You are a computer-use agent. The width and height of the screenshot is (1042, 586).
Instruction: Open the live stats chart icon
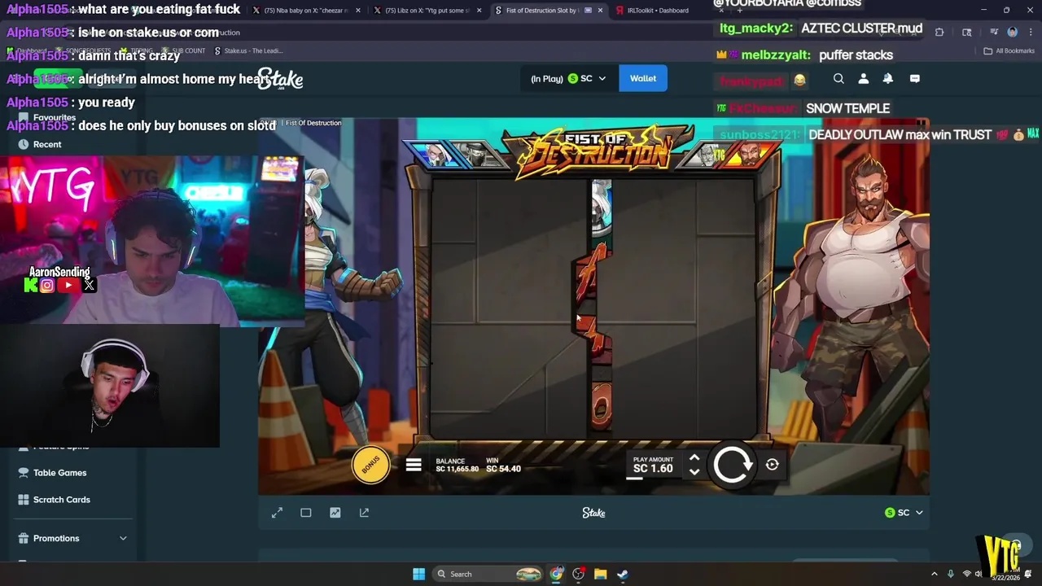(335, 513)
